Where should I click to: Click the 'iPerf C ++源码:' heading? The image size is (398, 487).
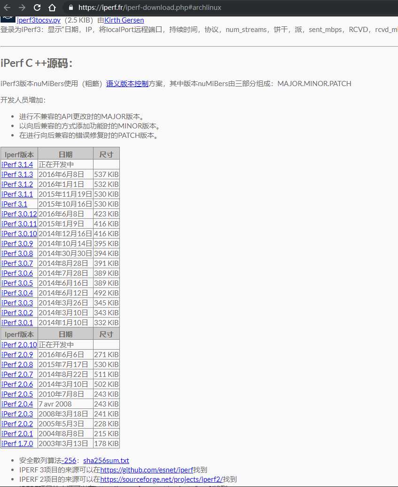[x=37, y=64]
